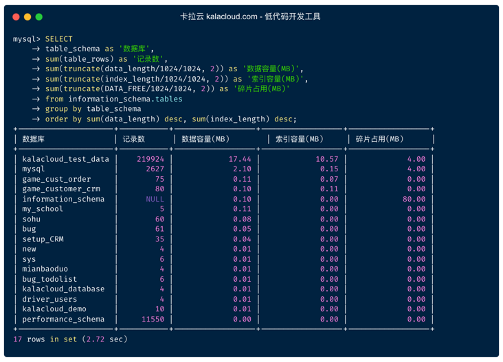Click the 记录数 column header
This screenshot has width=503, height=362.
tap(134, 139)
